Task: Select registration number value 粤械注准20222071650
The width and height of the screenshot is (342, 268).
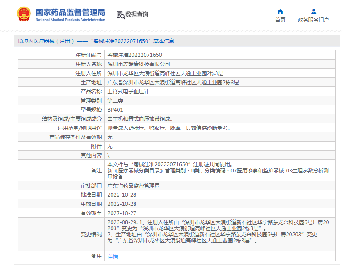Action: coord(135,55)
